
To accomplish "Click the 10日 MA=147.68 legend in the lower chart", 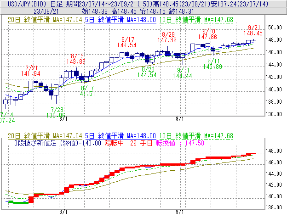I will 196,136.
